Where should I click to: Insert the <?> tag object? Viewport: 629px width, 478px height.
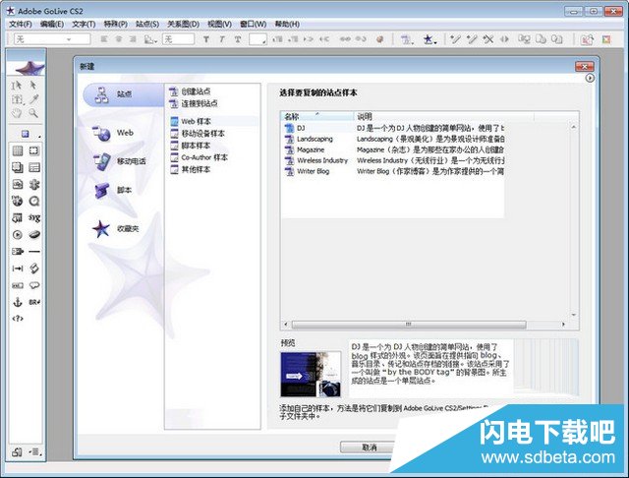point(18,319)
